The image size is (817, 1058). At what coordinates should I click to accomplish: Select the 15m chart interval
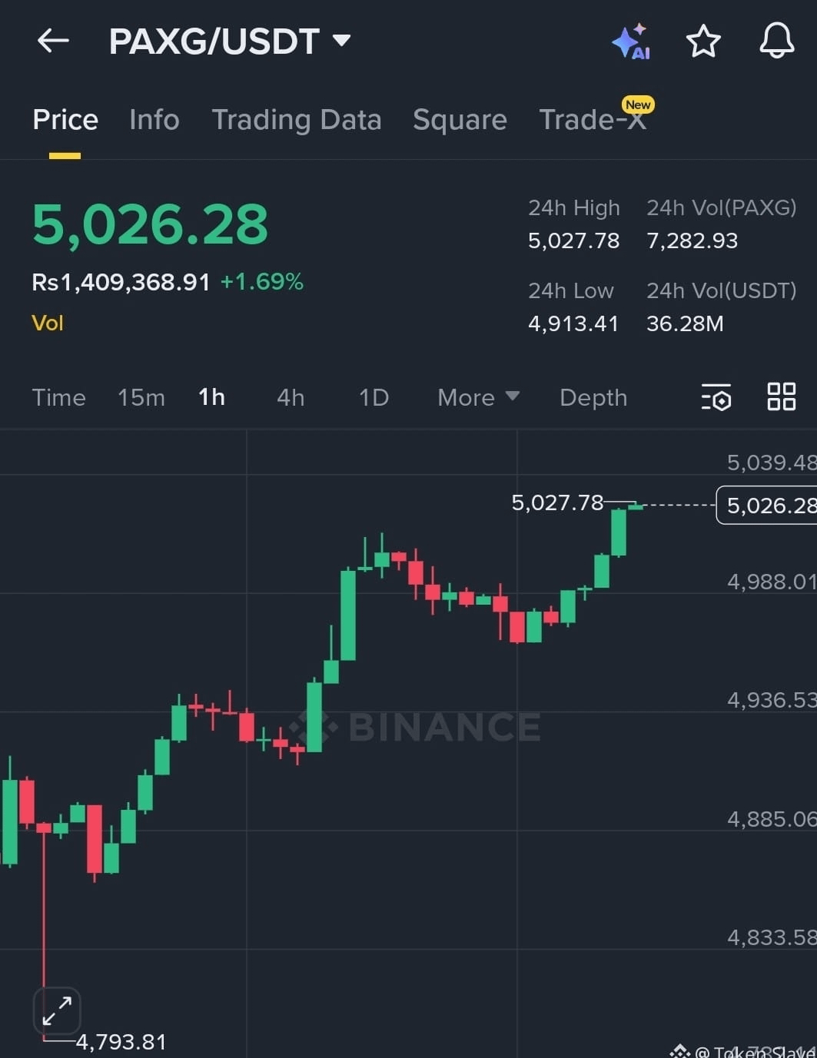pyautogui.click(x=141, y=398)
